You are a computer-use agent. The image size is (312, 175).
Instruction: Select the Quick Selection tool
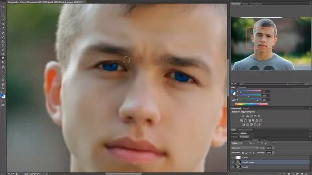[3, 19]
